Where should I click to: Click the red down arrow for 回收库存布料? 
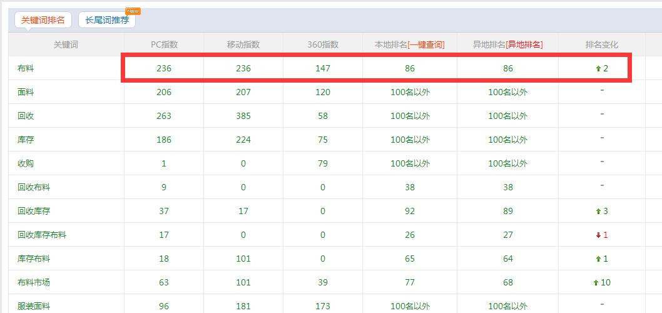point(598,235)
